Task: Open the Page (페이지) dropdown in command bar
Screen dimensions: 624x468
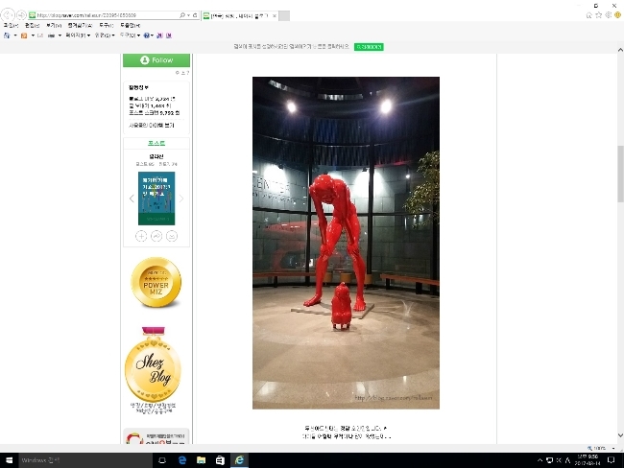Action: click(78, 35)
